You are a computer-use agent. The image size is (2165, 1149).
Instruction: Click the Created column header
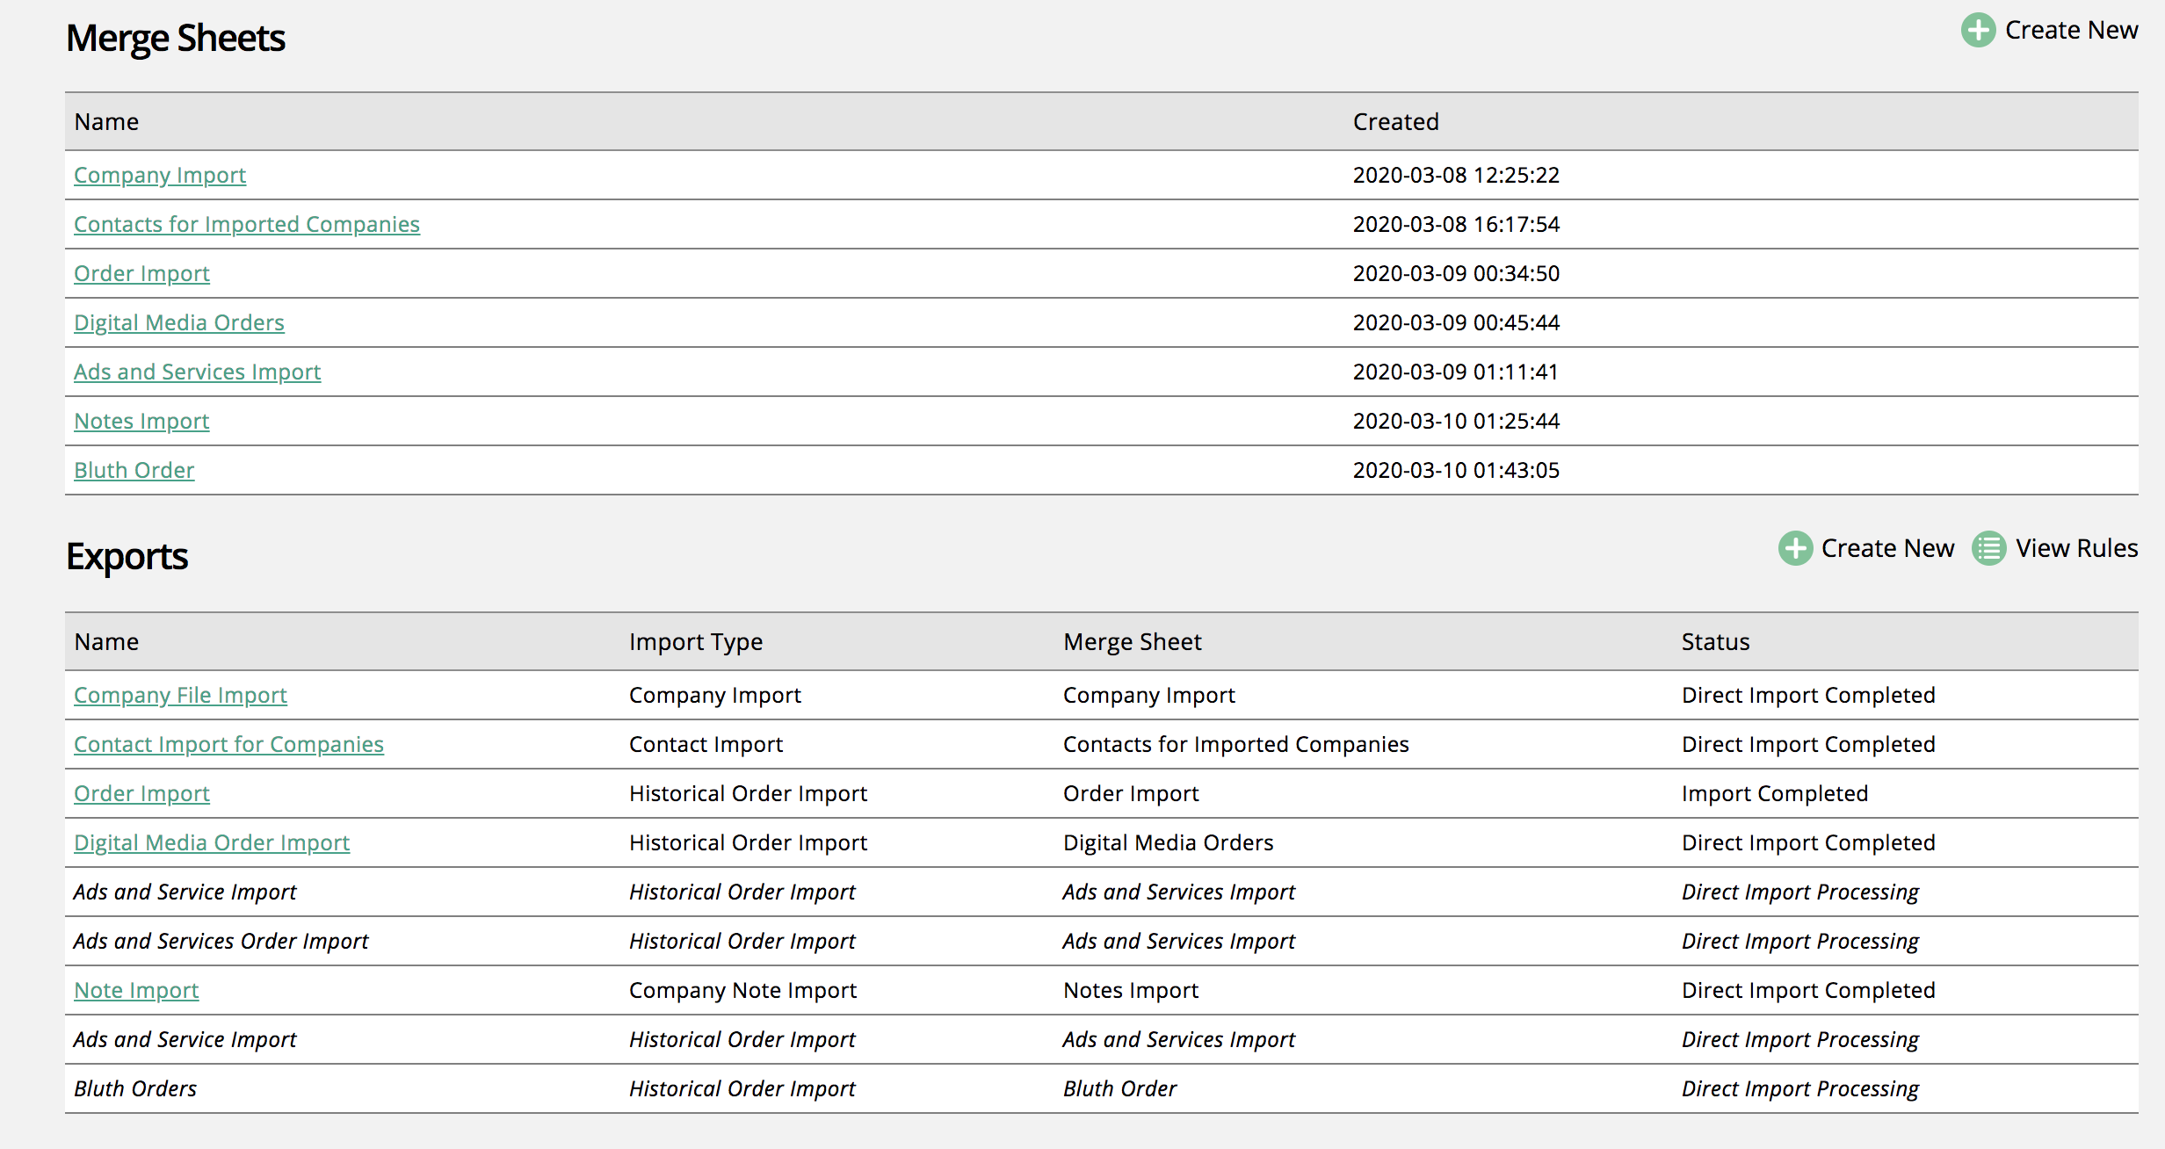pyautogui.click(x=1395, y=122)
